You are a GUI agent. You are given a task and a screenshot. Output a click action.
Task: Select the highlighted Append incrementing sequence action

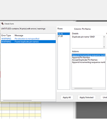click(89, 55)
